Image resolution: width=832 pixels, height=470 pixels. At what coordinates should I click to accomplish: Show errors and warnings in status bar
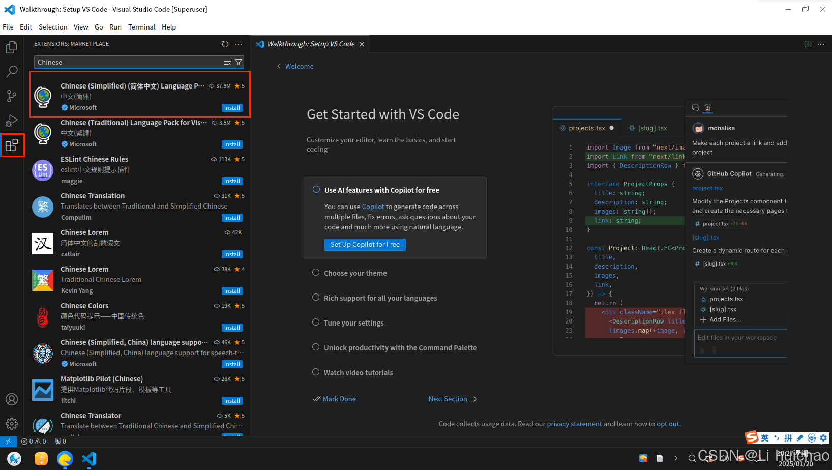34,442
